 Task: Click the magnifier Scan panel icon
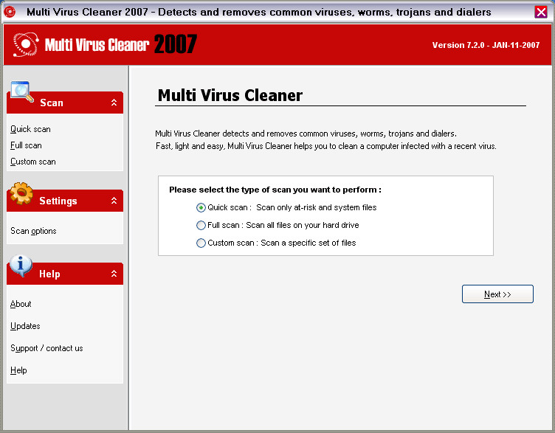click(x=22, y=91)
